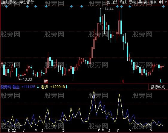Viewport: 168px width, 133px height.
Task: Click the 叠 overlay button
Action: point(140,2)
